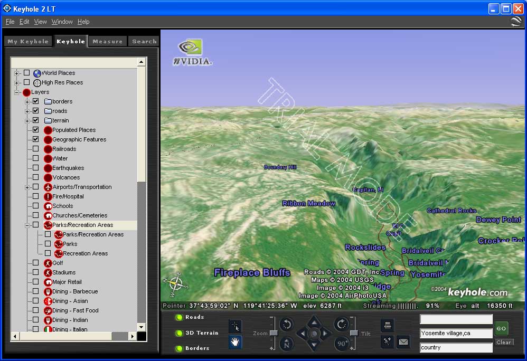The image size is (527, 361).
Task: Collapse the Layers tree node
Action: point(16,92)
